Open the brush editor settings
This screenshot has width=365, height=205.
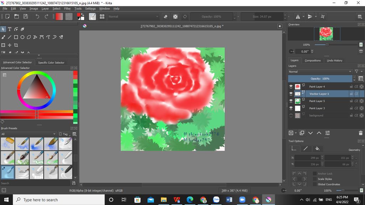click(92, 16)
